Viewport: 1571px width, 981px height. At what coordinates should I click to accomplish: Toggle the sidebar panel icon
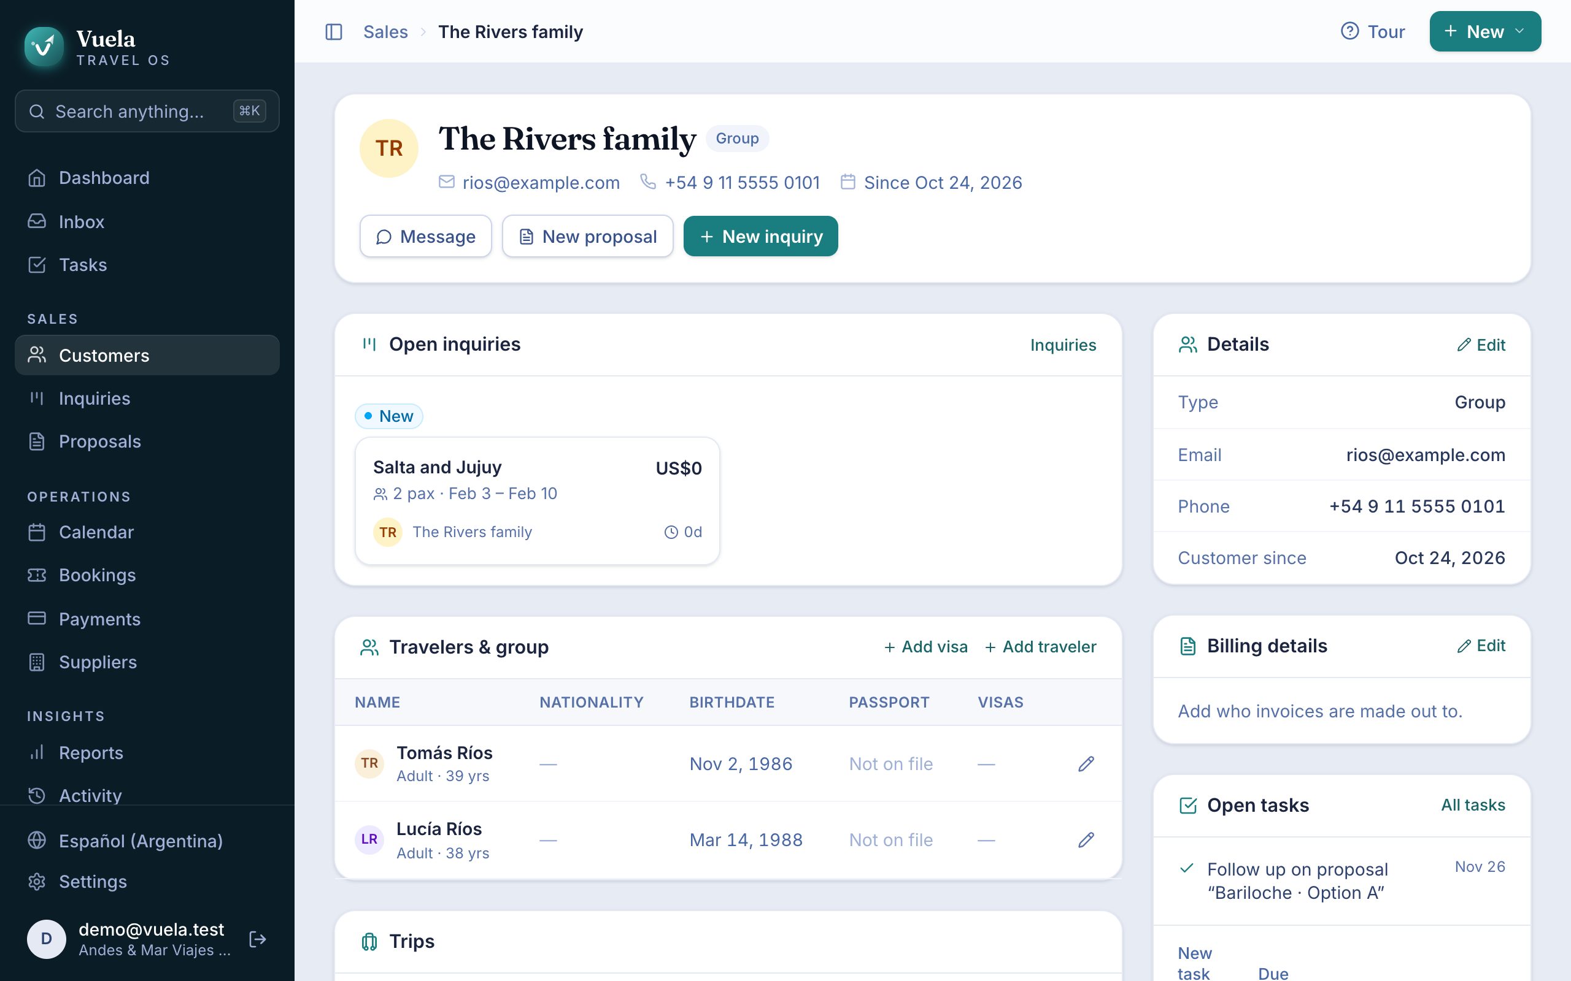point(334,32)
